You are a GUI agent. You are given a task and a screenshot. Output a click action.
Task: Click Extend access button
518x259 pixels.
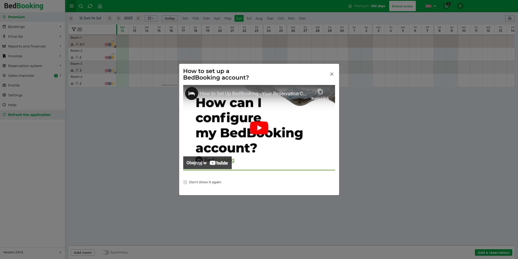(402, 6)
